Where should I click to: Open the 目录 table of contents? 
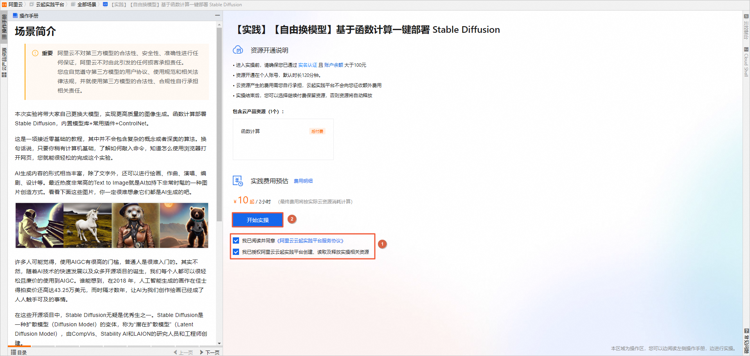point(19,352)
